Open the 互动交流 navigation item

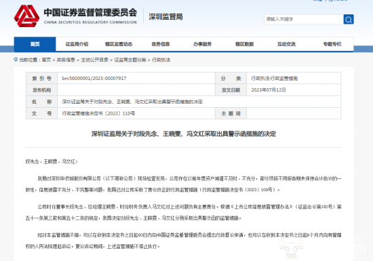[286, 44]
